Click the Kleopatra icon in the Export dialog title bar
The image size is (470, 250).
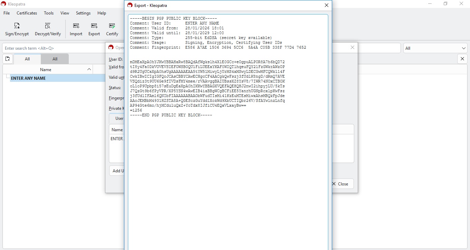[x=130, y=5]
